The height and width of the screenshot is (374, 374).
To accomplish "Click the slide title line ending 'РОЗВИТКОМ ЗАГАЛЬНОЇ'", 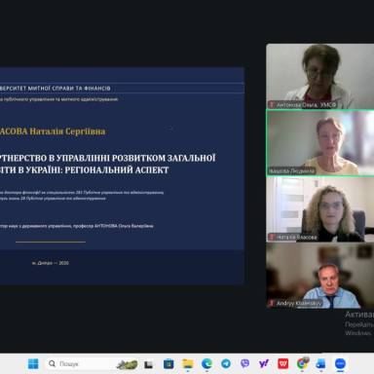I will point(108,158).
